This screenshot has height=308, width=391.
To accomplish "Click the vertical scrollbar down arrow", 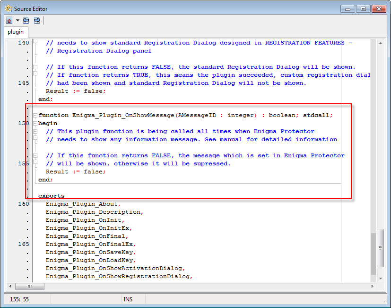I will [381, 278].
